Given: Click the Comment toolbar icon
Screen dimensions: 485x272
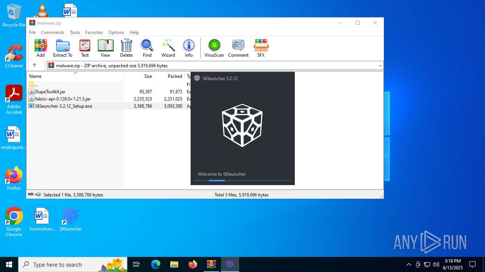Looking at the screenshot, I should (x=238, y=48).
